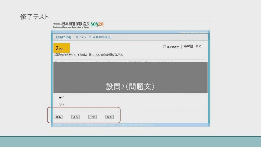The width and height of the screenshot is (261, 147).
Task: Select the Learning header label
Action: [x=63, y=37]
